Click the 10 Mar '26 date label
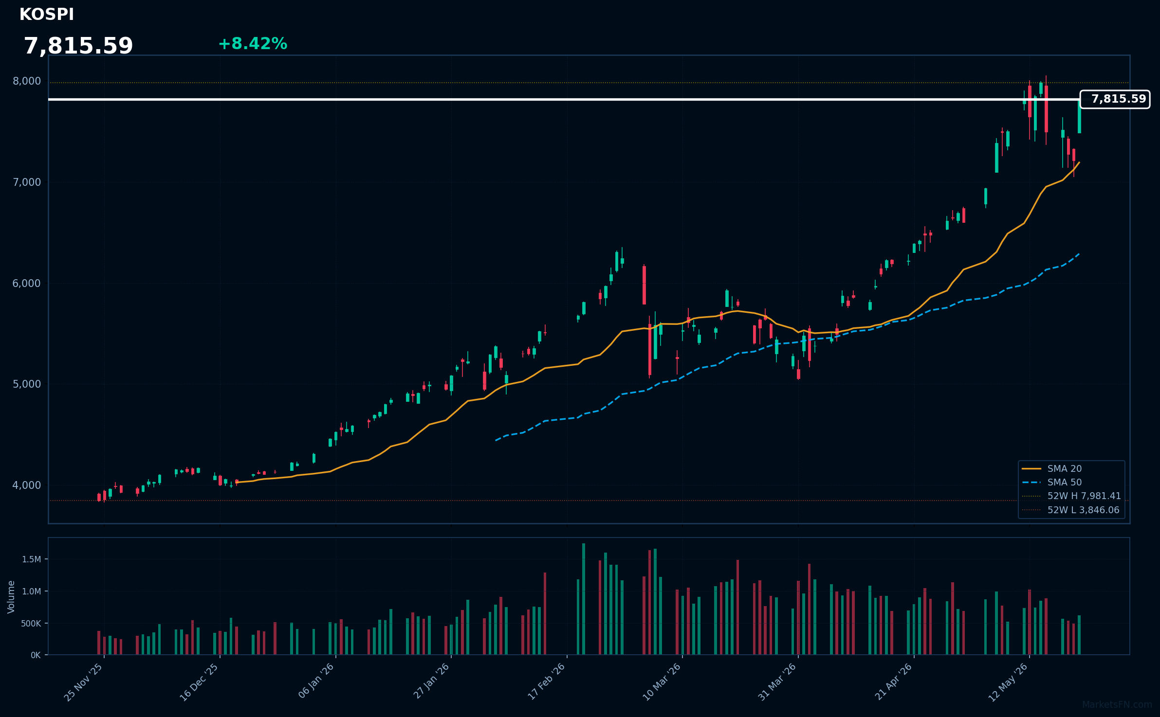This screenshot has width=1160, height=717. pos(662,682)
